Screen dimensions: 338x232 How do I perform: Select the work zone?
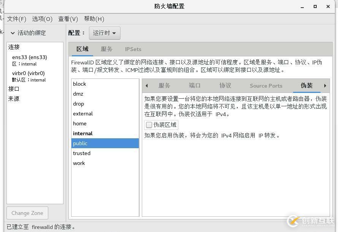click(x=105, y=163)
